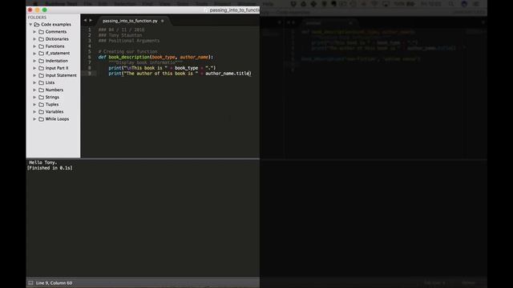
Task: Select the Indentation folder label
Action: pos(57,61)
